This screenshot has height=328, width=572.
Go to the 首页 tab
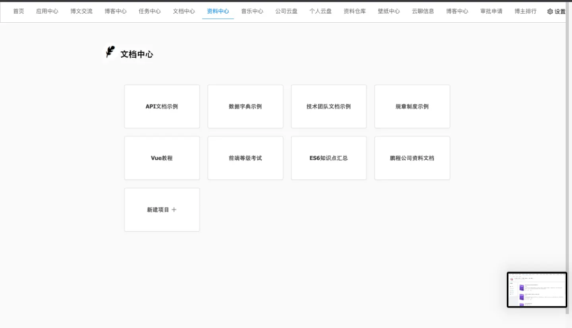pos(19,11)
